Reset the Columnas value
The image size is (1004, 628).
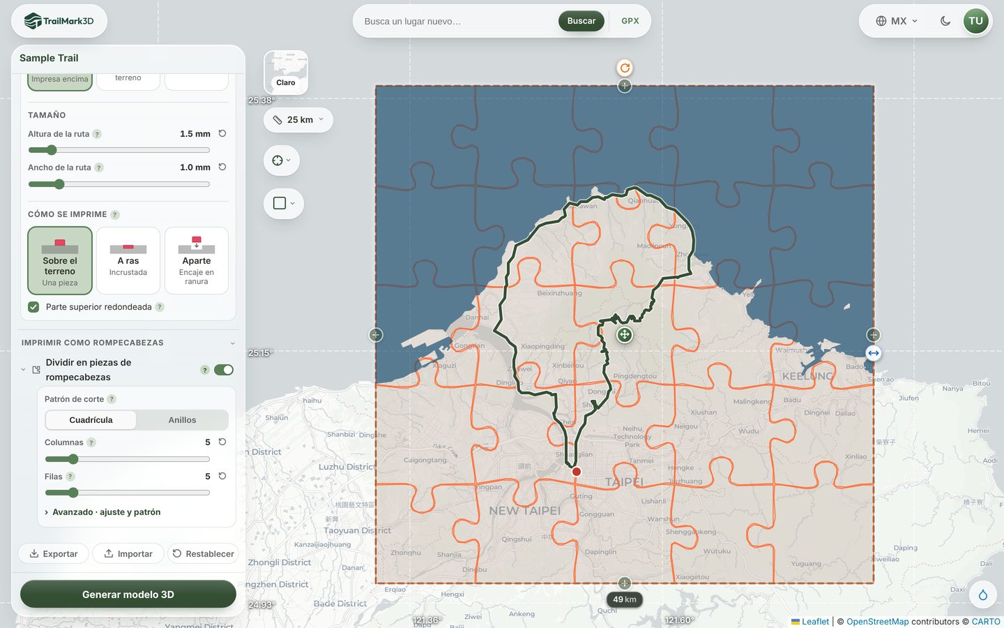coord(222,442)
